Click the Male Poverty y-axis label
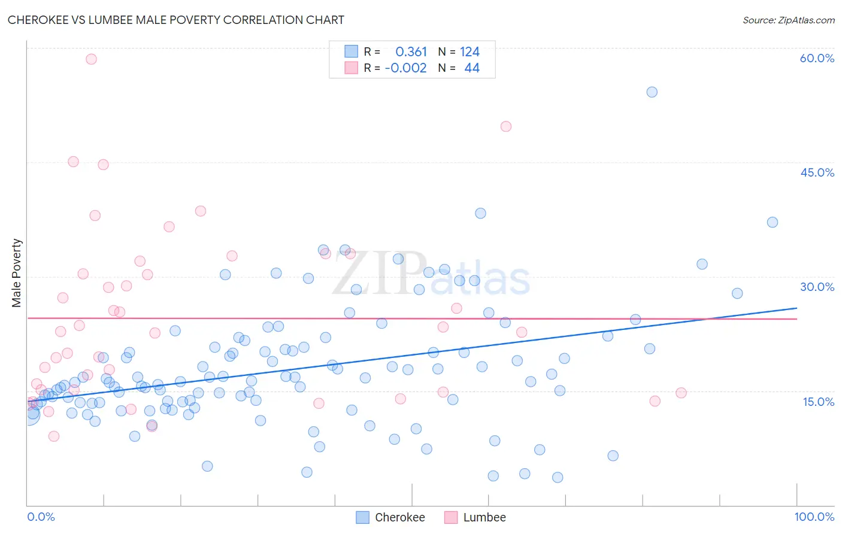Viewport: 842px width, 534px height. 17,273
